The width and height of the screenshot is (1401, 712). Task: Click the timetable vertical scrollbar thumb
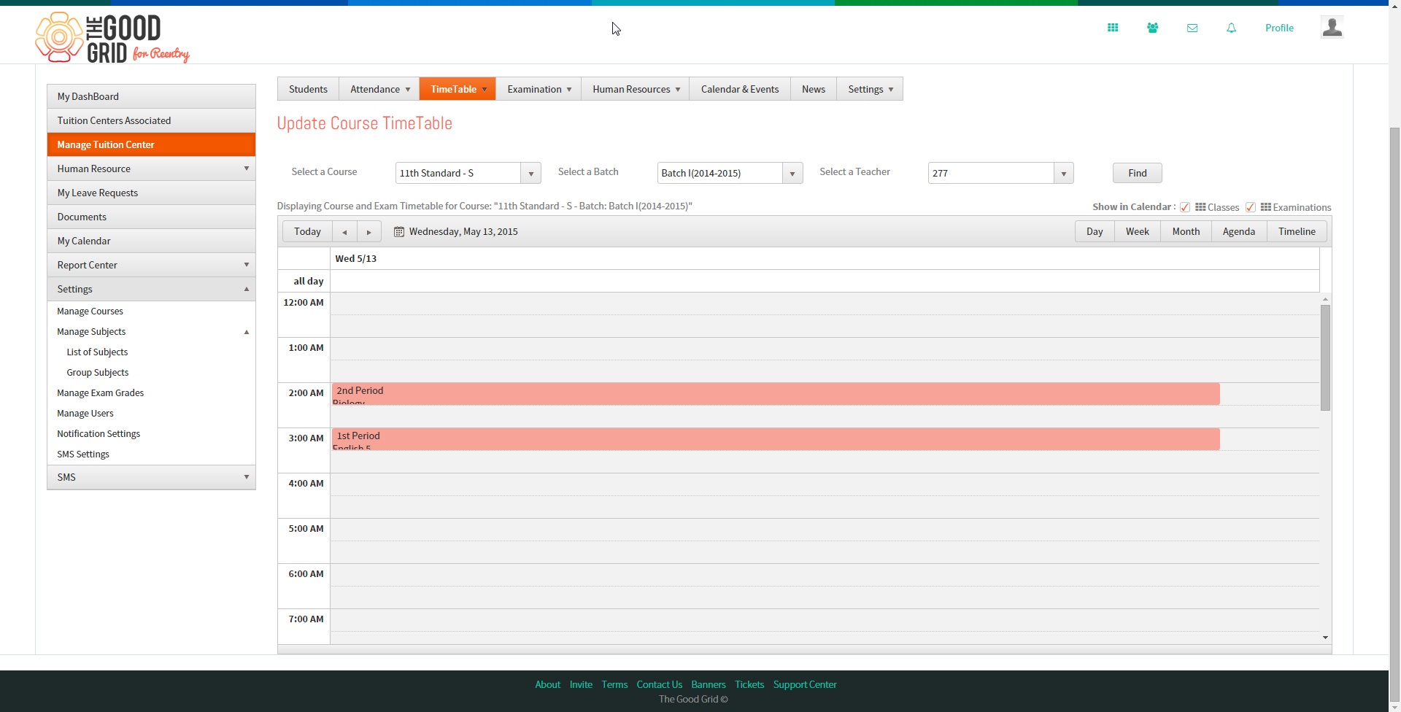[x=1325, y=357]
